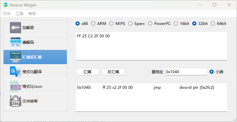Select the 编解码 www icon
237x122 pixels.
(15, 42)
